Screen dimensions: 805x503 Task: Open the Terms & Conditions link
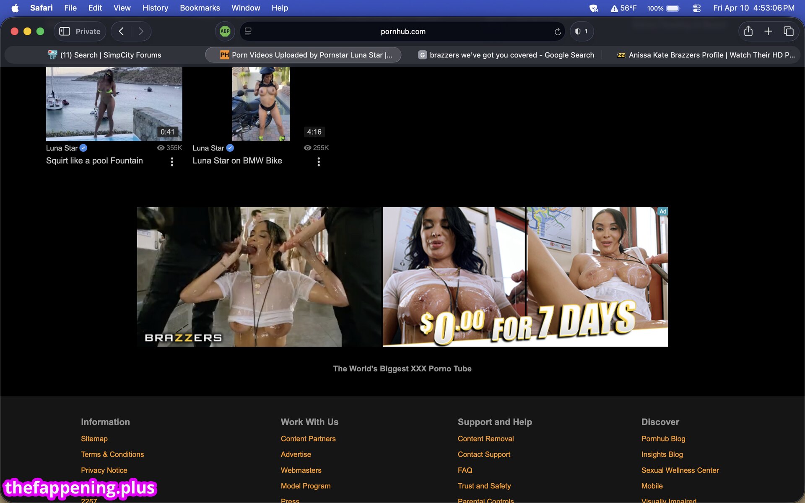[112, 454]
